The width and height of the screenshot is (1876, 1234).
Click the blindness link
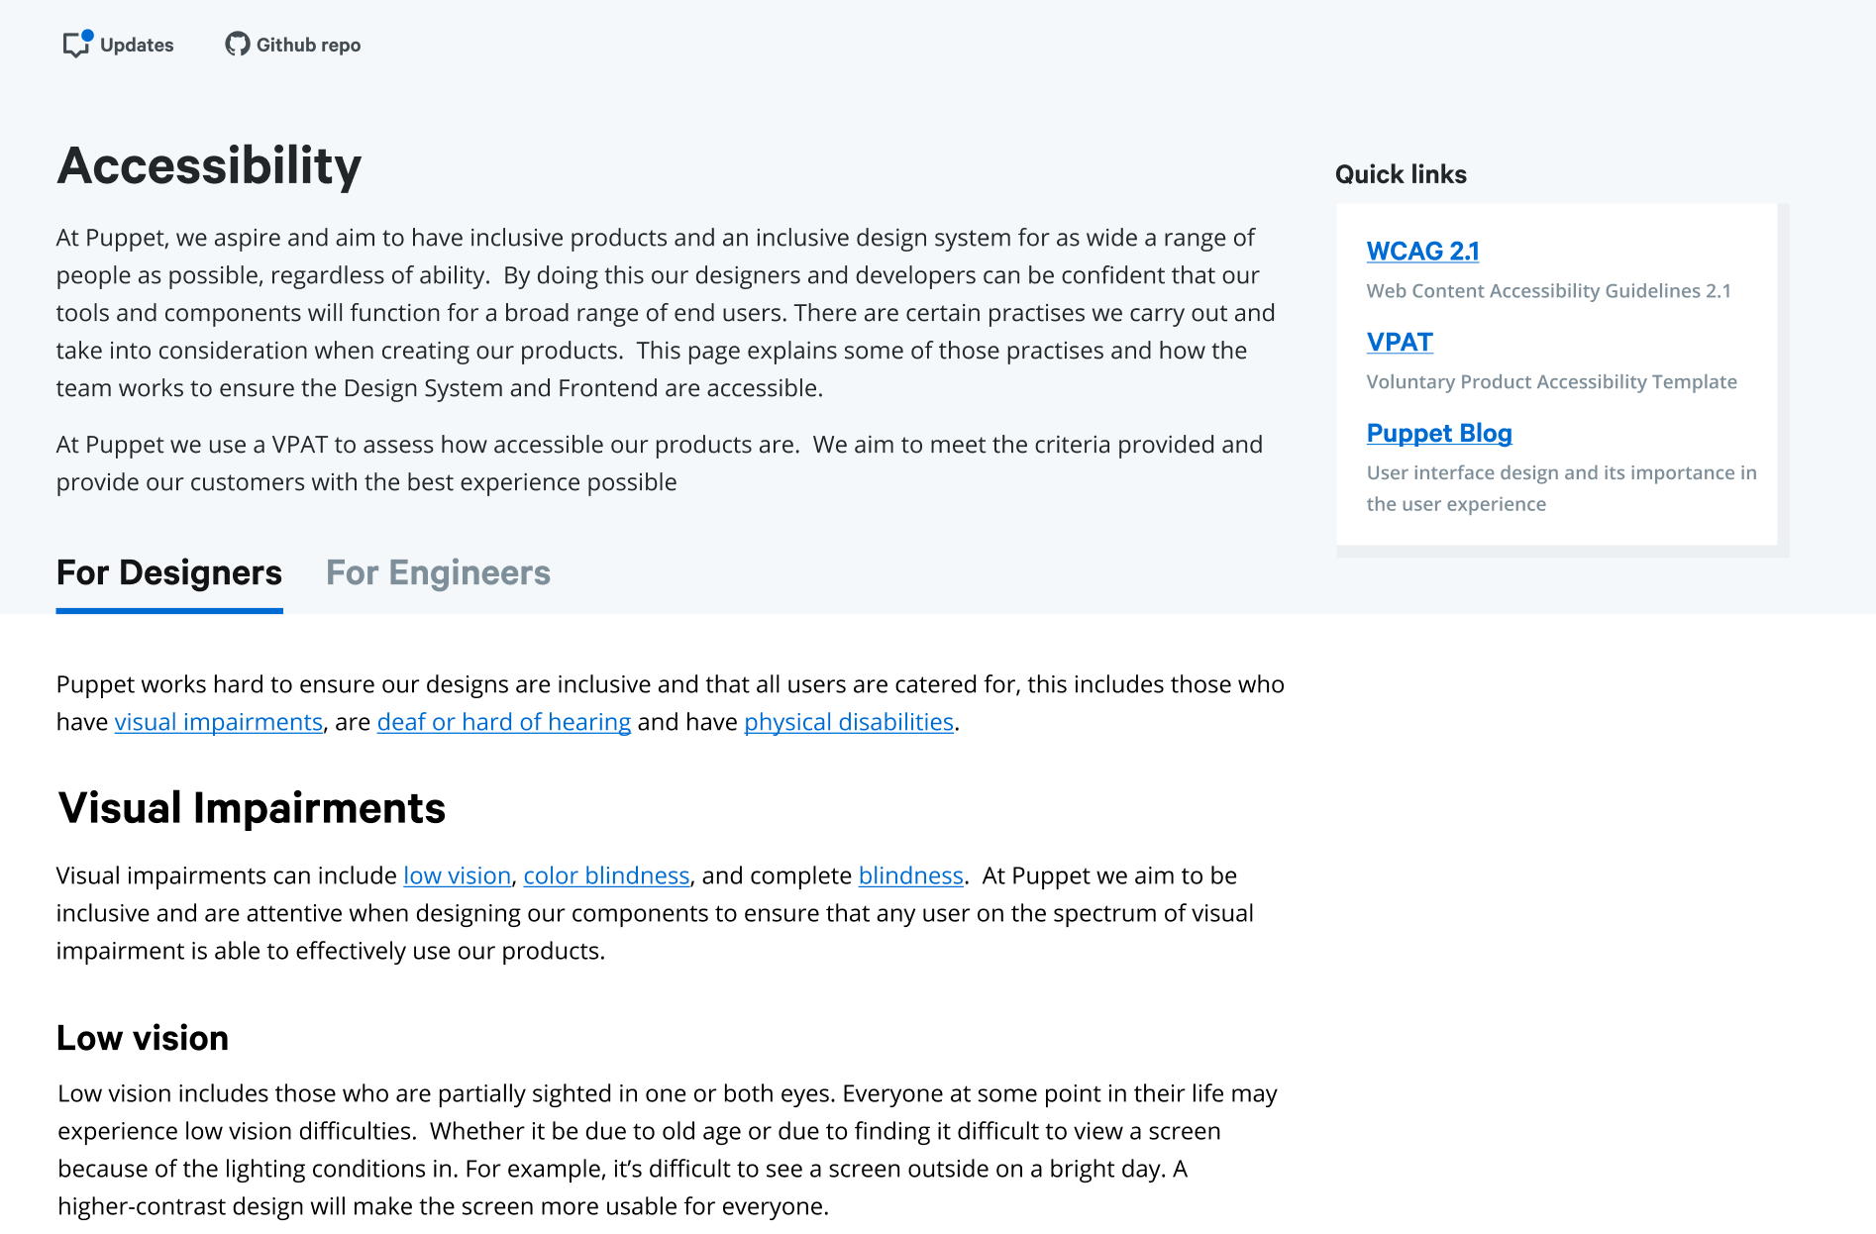[910, 876]
